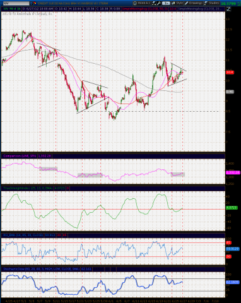This screenshot has width=241, height=303.
Task: Open the Style menu
Action: [177, 3]
